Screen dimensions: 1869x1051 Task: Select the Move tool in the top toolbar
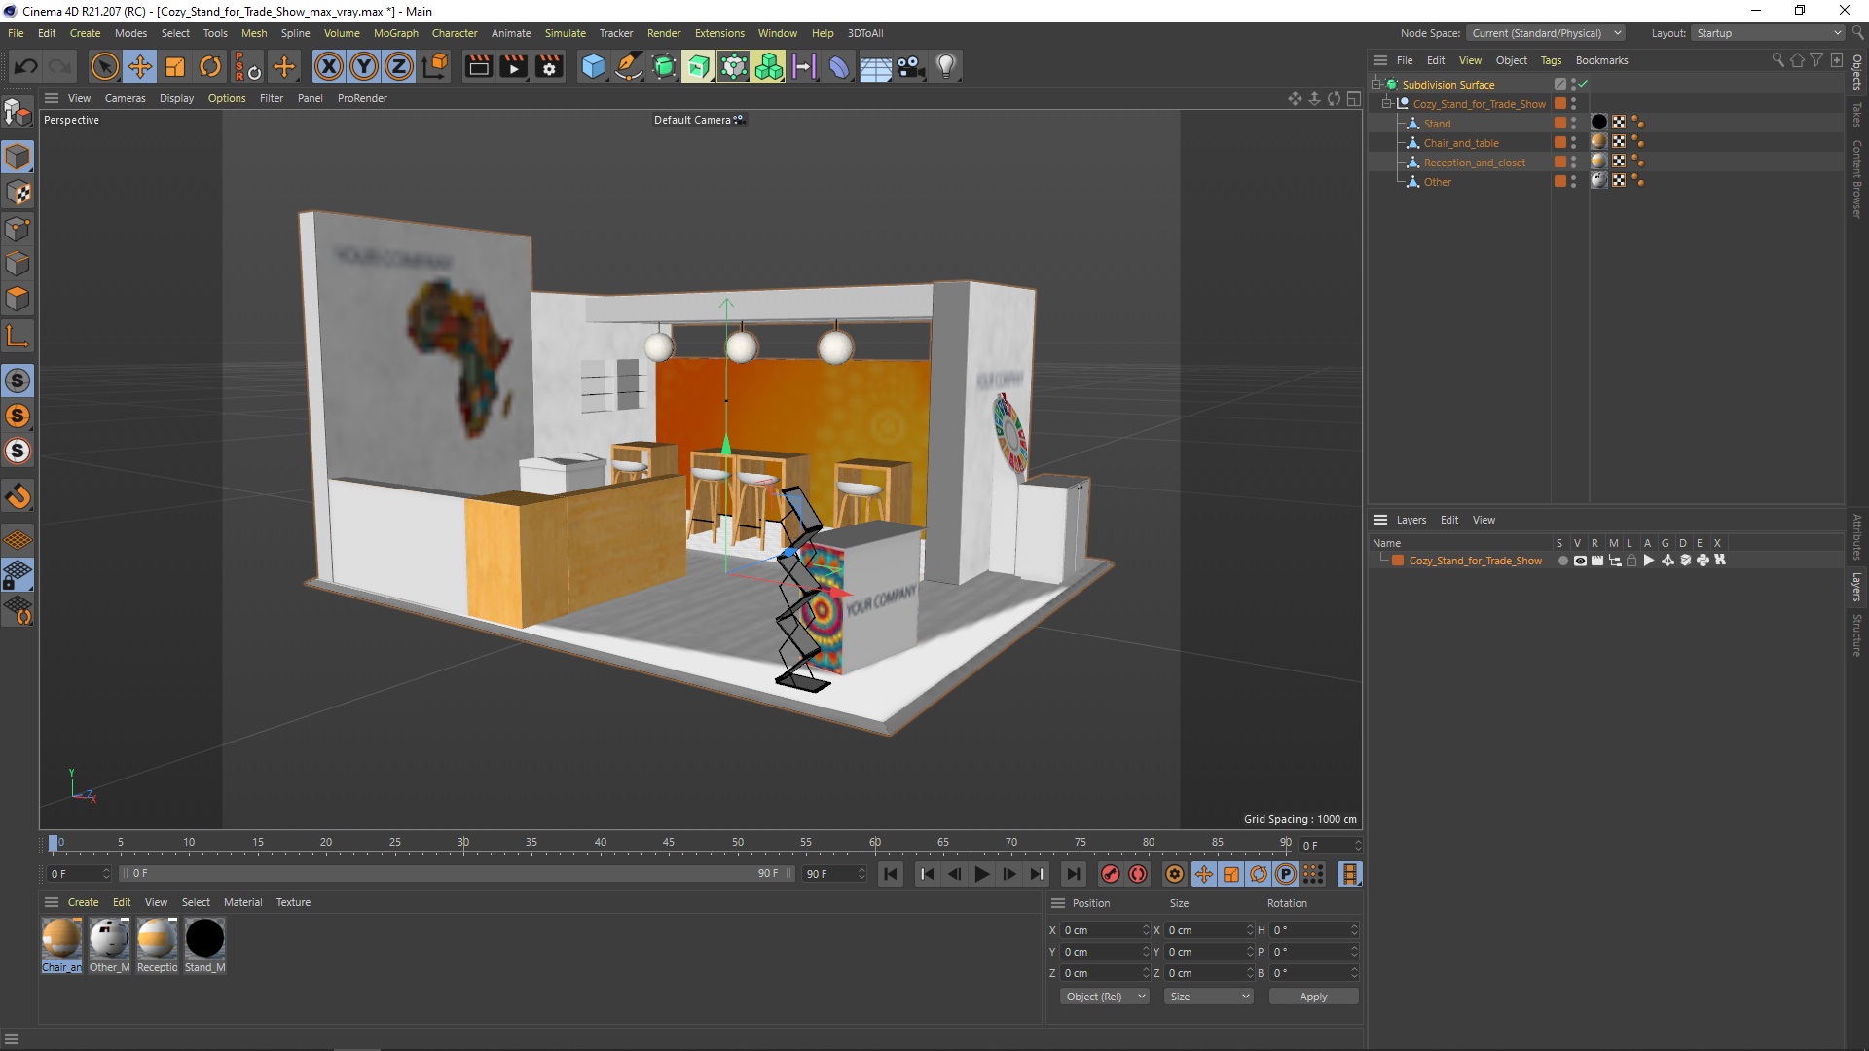140,66
